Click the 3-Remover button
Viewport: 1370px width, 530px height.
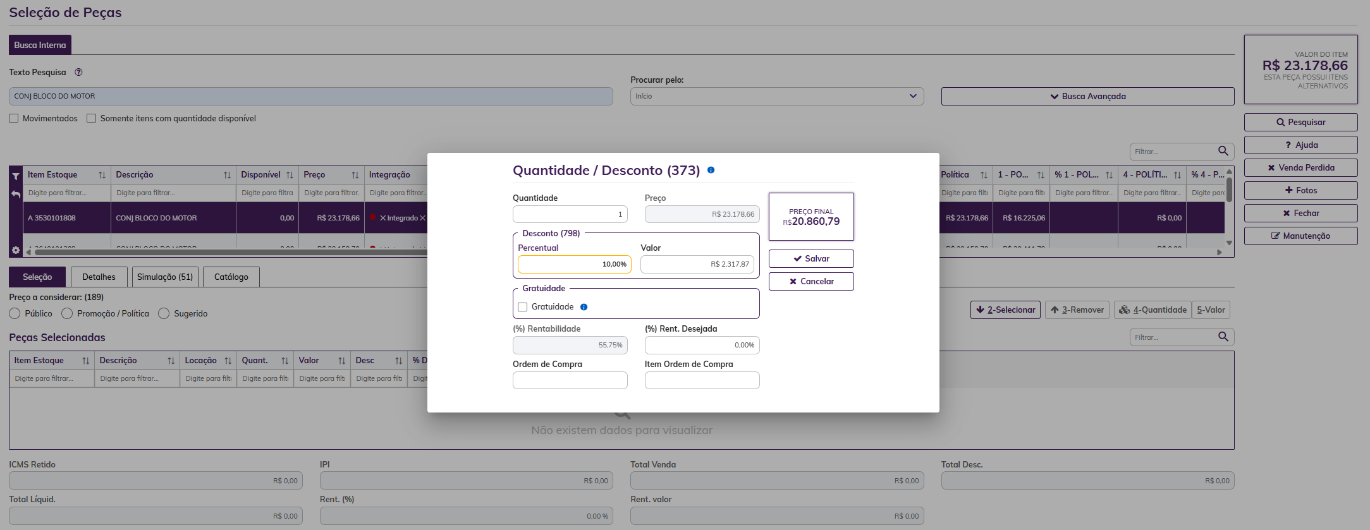click(1077, 310)
